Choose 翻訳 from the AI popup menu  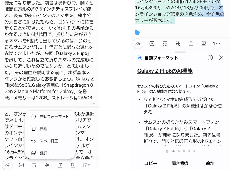(50, 153)
